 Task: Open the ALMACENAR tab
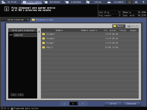click(74, 2)
